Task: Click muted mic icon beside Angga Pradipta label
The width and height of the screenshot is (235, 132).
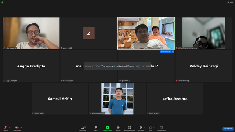Action: tap(4, 81)
